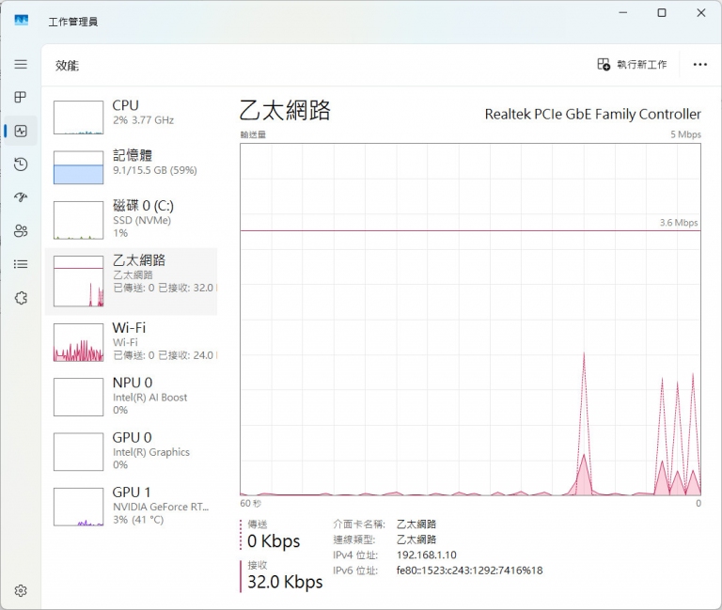Select GPU 0 Intel Graphics item
The width and height of the screenshot is (722, 610).
pyautogui.click(x=132, y=450)
